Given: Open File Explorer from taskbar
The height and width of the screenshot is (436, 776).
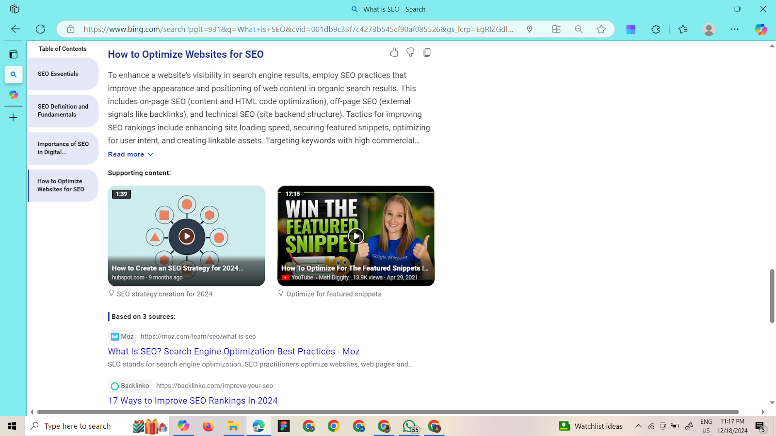Looking at the screenshot, I should (x=233, y=426).
